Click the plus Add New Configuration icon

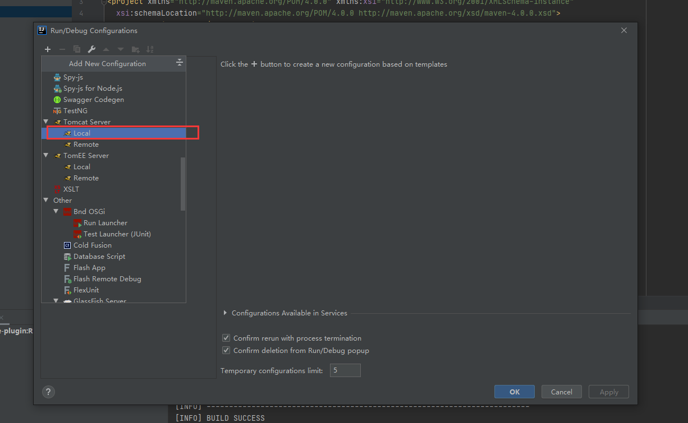click(x=48, y=49)
